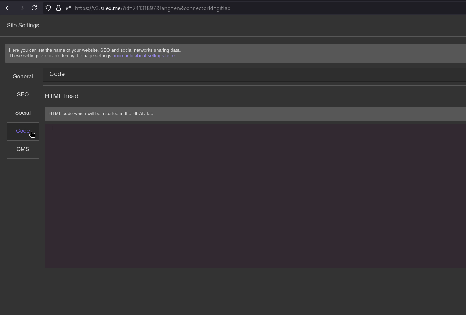View site security via the padlock icon
The width and height of the screenshot is (466, 315).
(58, 8)
